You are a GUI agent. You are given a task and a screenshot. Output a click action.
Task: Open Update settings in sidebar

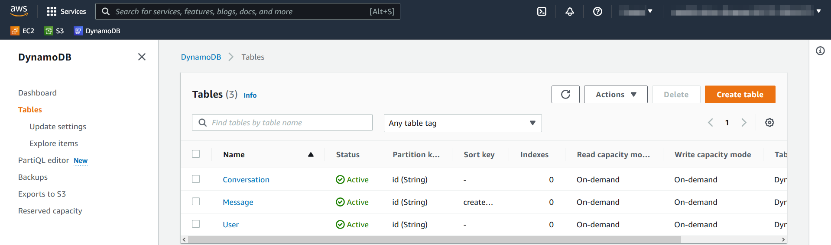(58, 127)
